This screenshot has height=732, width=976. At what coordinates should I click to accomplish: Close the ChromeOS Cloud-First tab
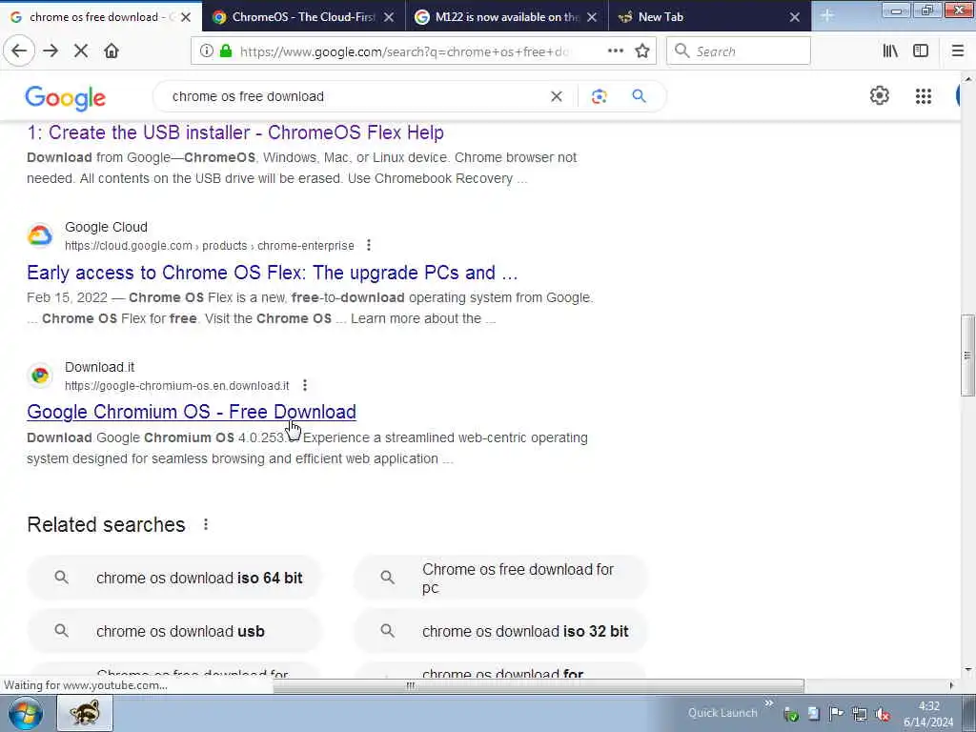click(389, 17)
